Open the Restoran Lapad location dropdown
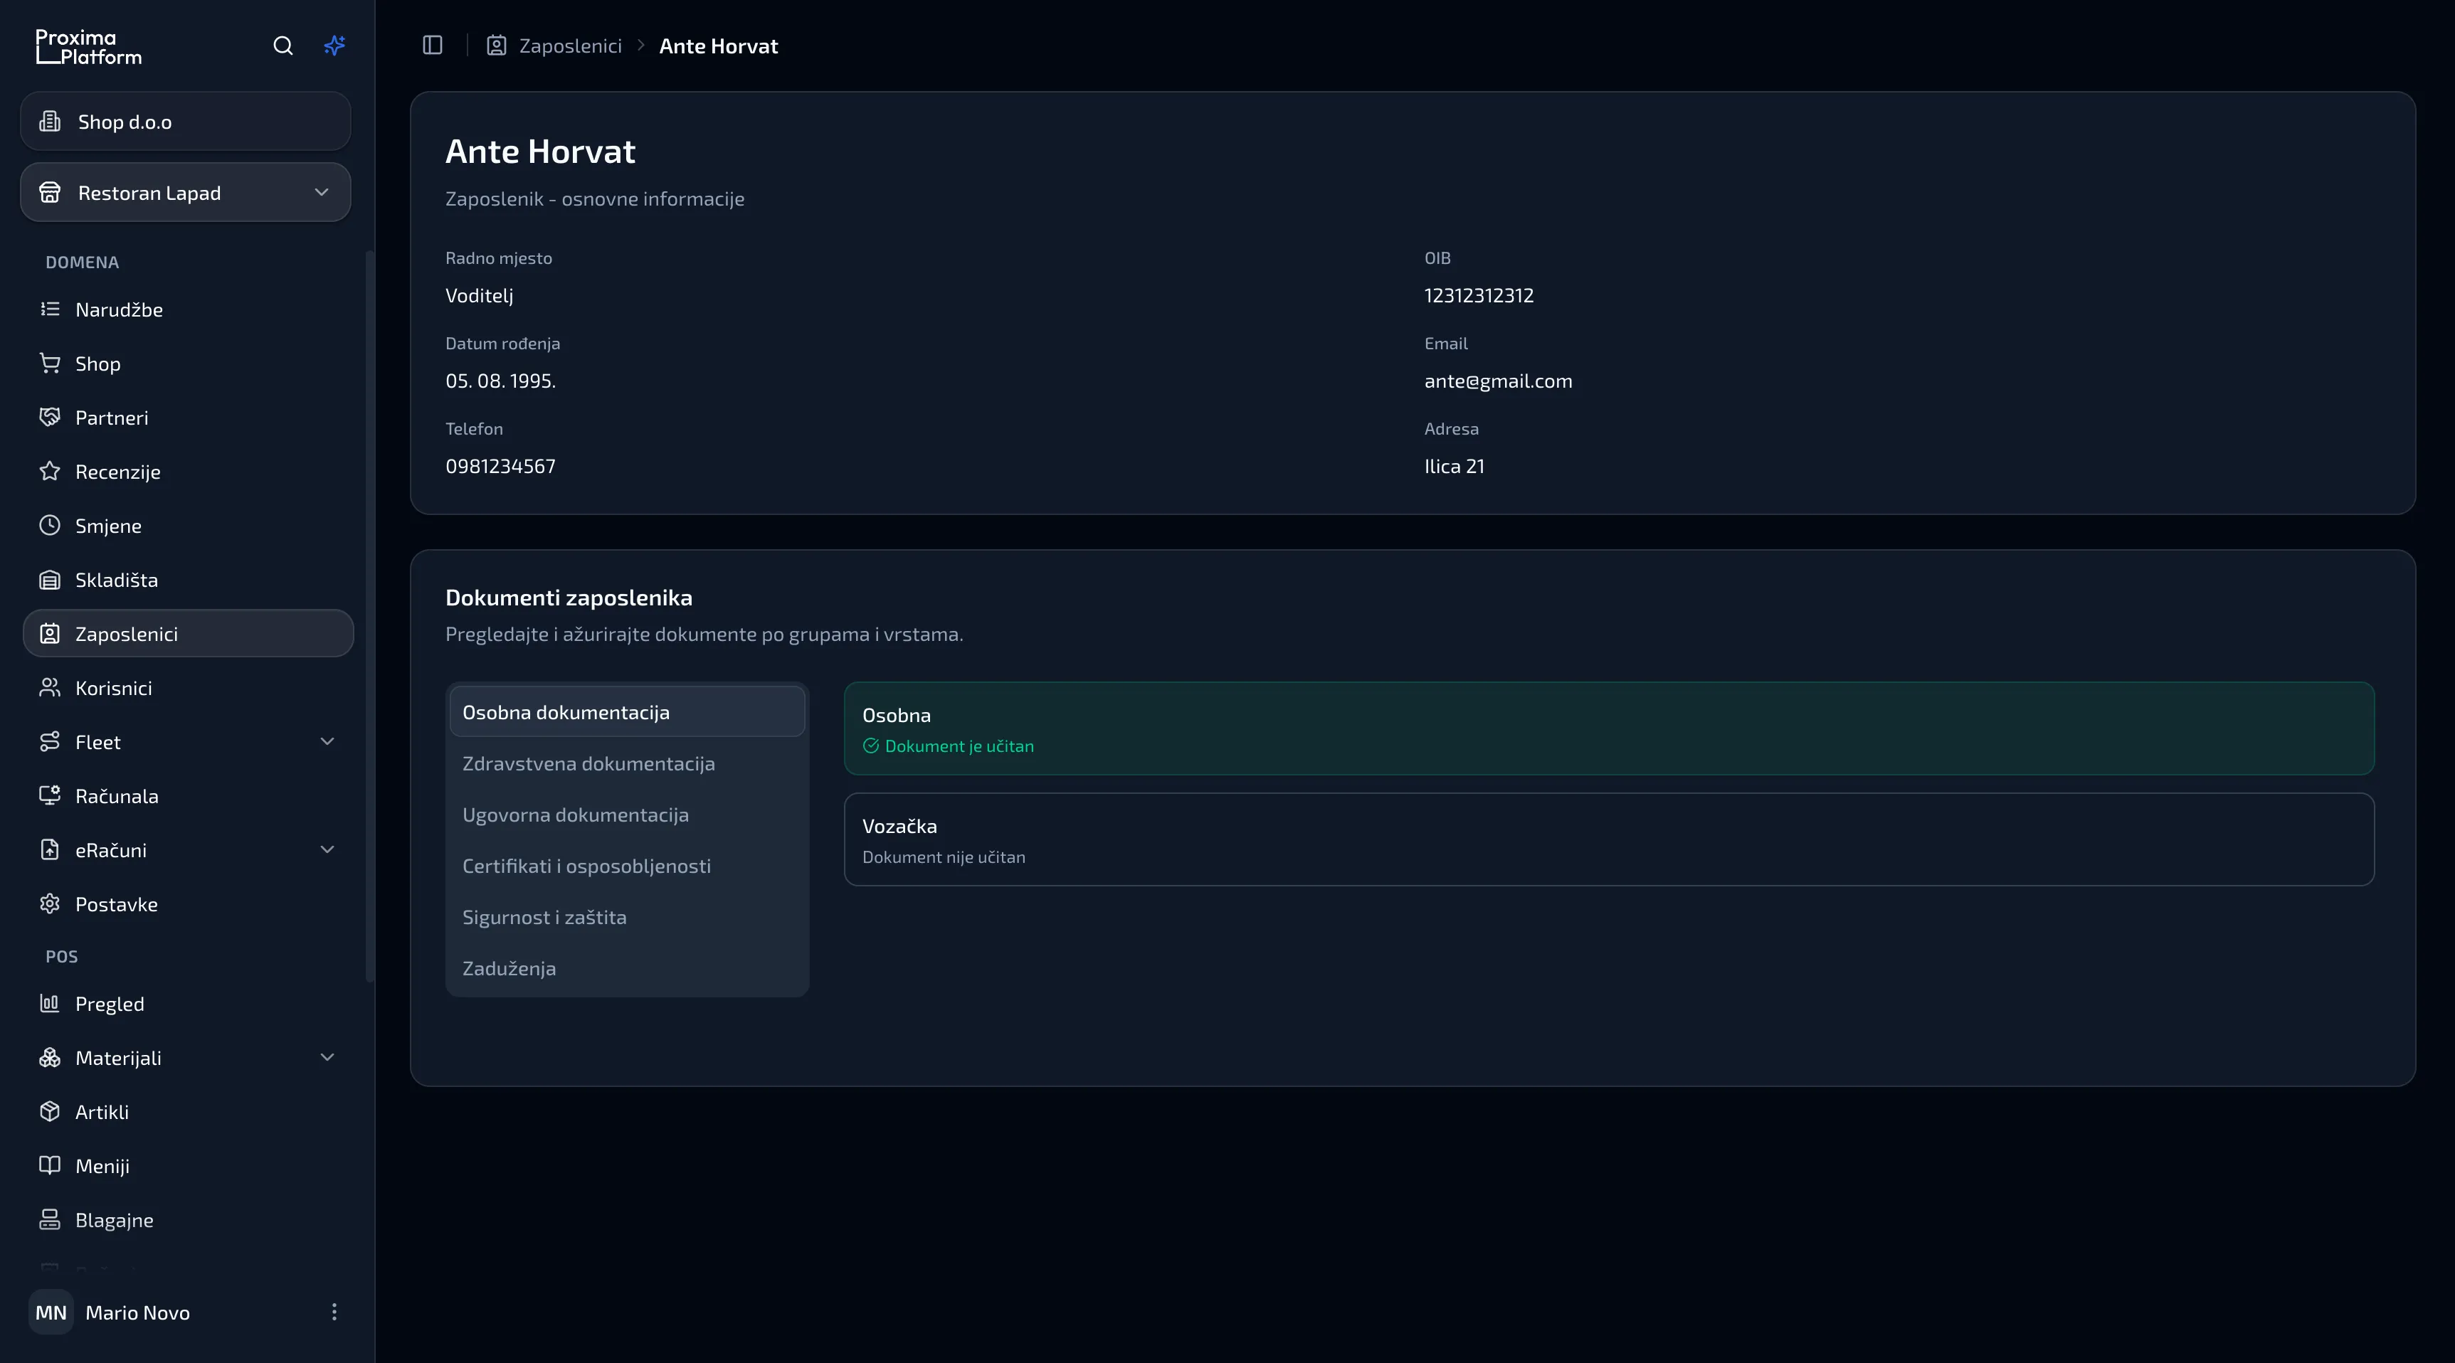This screenshot has height=1363, width=2455. click(186, 192)
